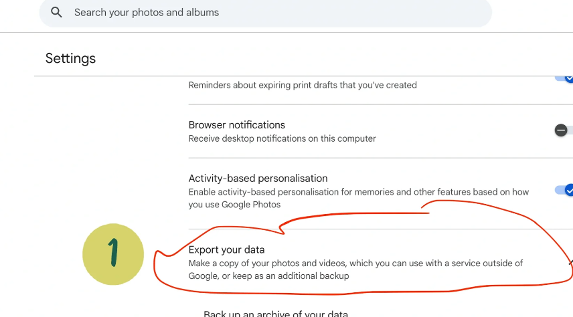The width and height of the screenshot is (573, 317).
Task: Disable Activity-based personalisation toggle
Action: pyautogui.click(x=564, y=191)
